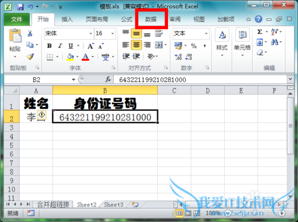Select cell B2 with ID number
298x222 pixels.
point(105,117)
